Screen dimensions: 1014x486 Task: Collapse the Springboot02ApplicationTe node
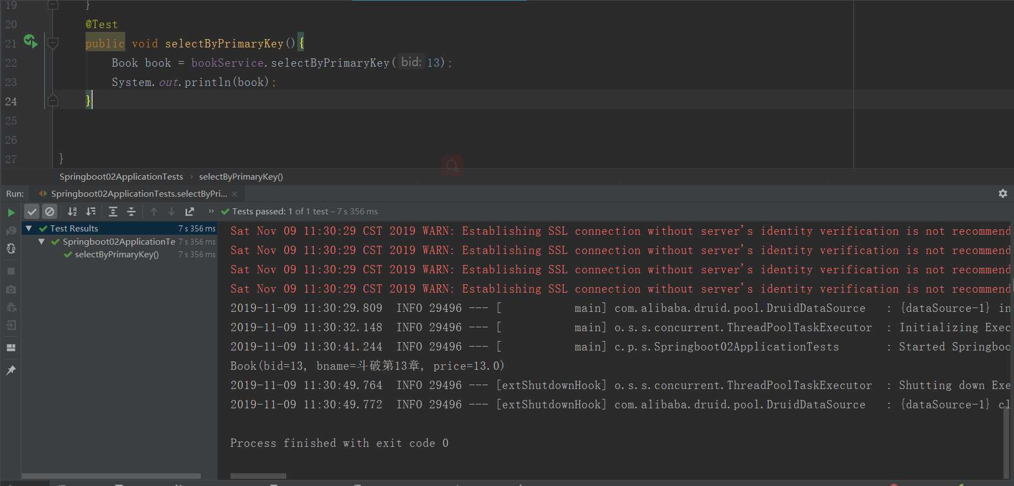(41, 241)
